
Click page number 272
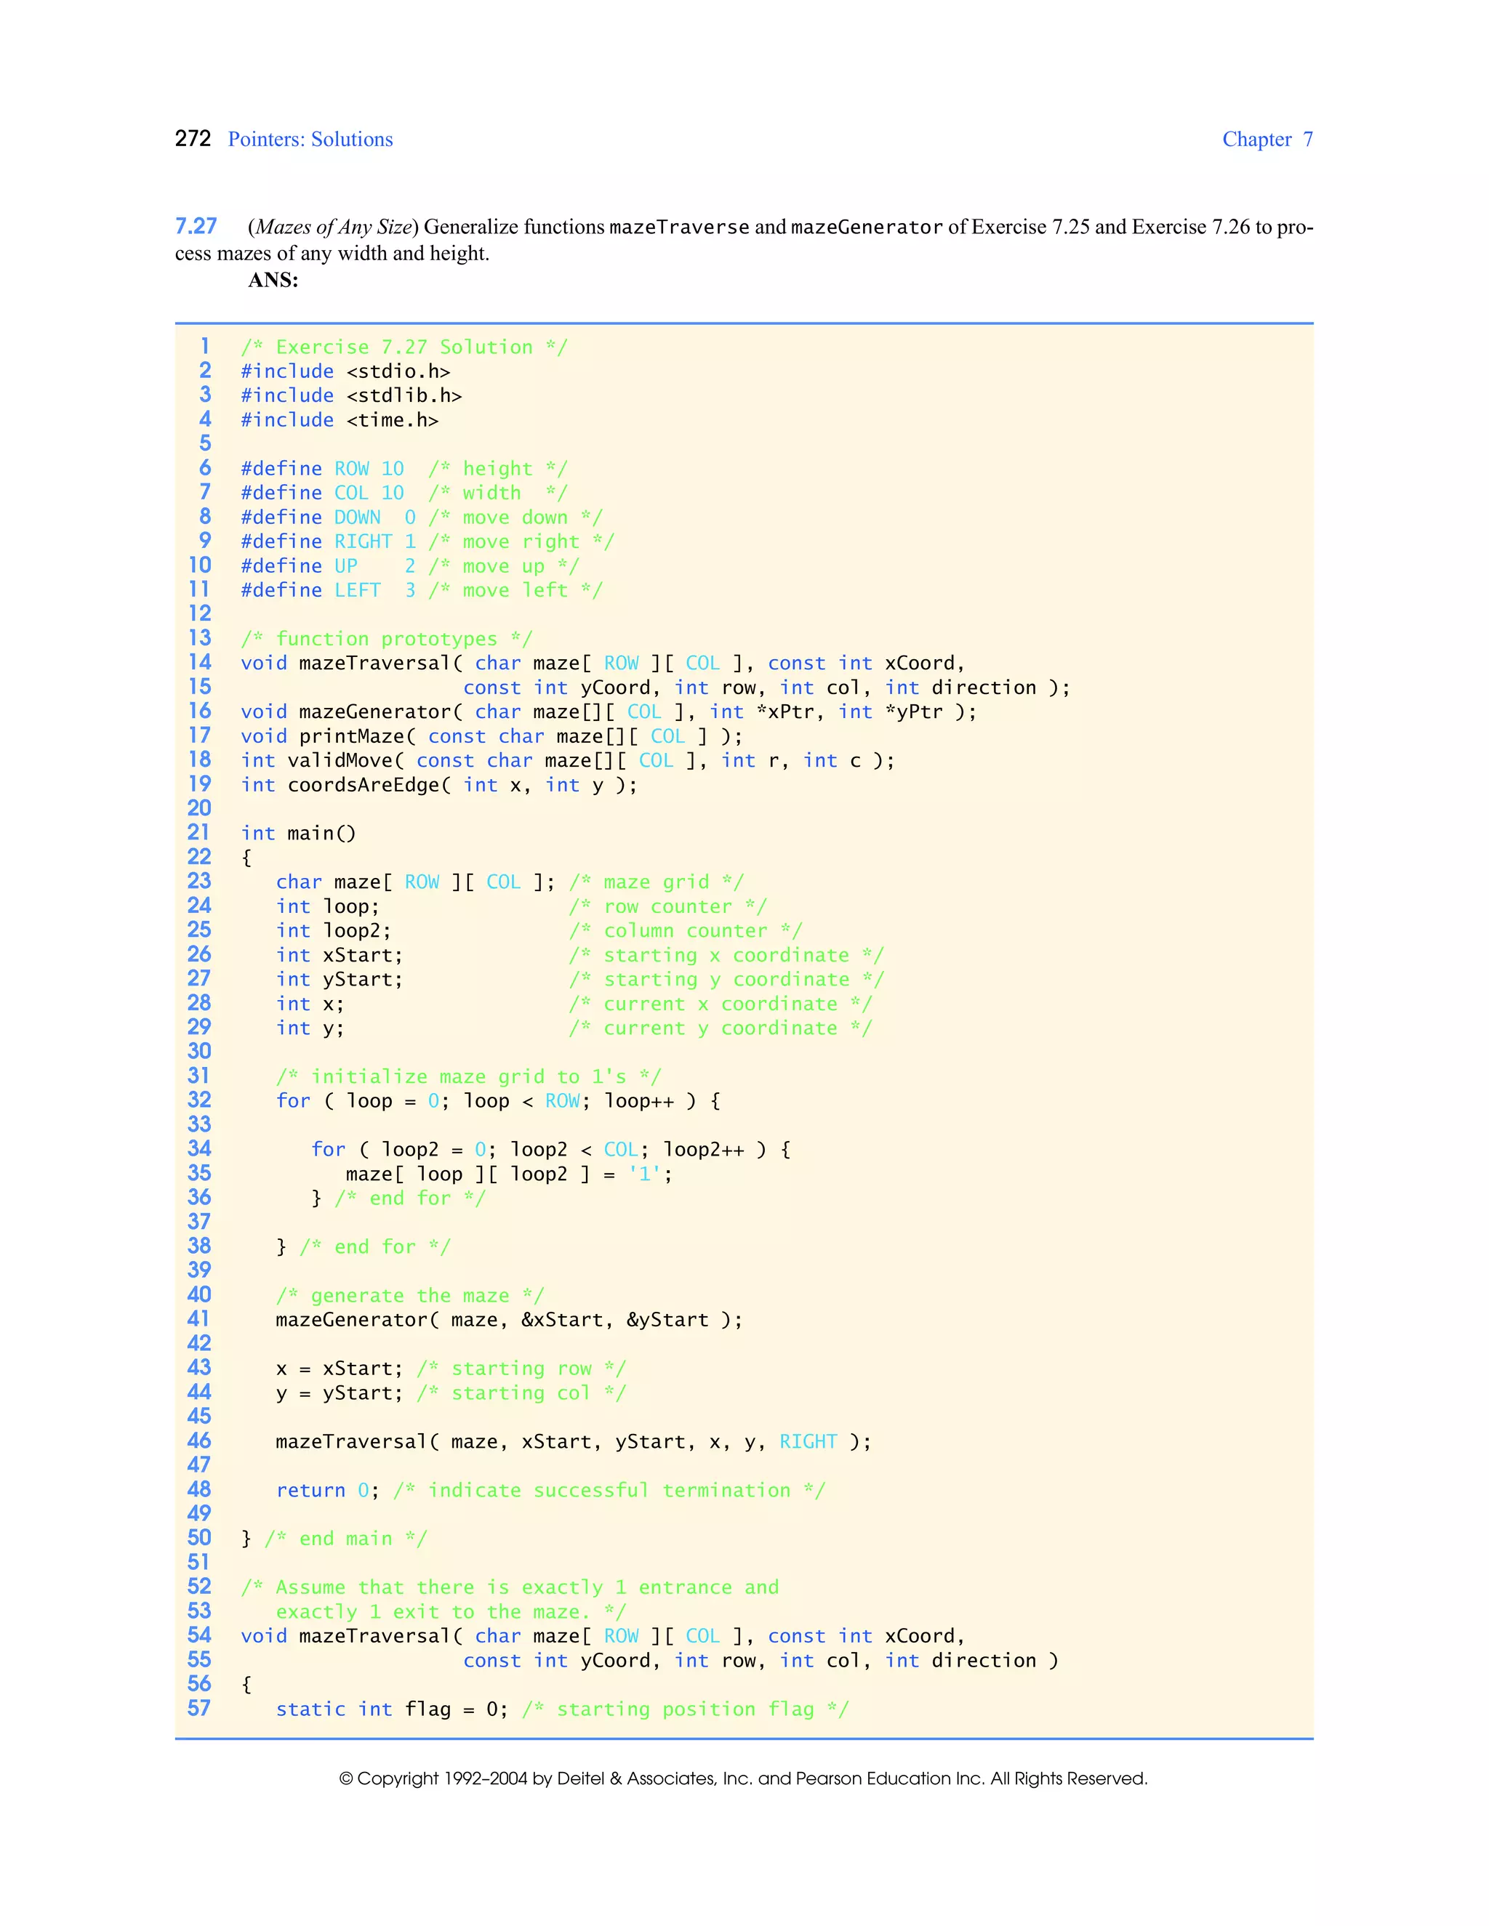(192, 138)
